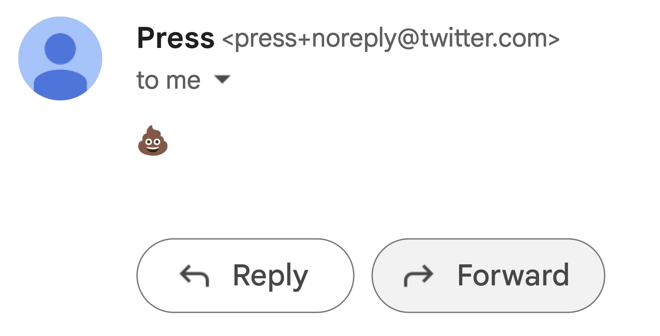
Task: Click the curved reply arrow icon
Action: click(194, 276)
